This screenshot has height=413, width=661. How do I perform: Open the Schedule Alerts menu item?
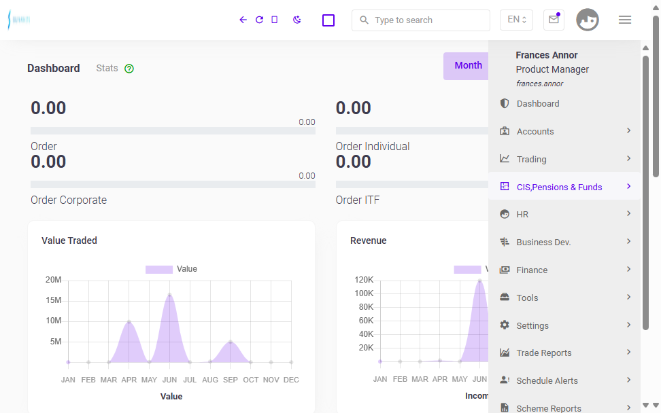(564, 380)
